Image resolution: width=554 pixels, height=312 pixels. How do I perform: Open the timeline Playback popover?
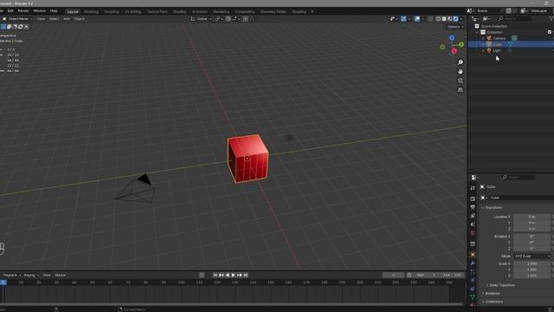11,276
